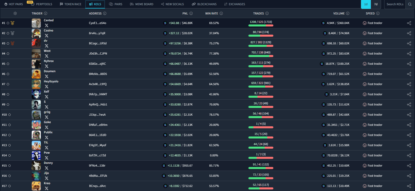Click info icon next to VOLUME header

[x=348, y=13]
